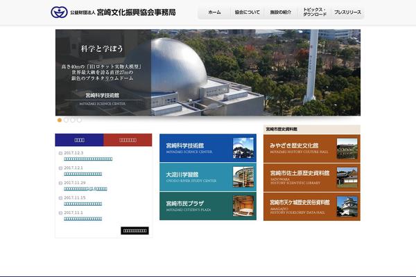
Task: Open the 大淀川学習館 River Study Center banner
Action: coord(208,177)
